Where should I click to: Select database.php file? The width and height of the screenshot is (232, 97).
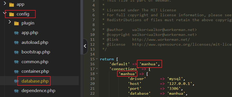pos(35,81)
